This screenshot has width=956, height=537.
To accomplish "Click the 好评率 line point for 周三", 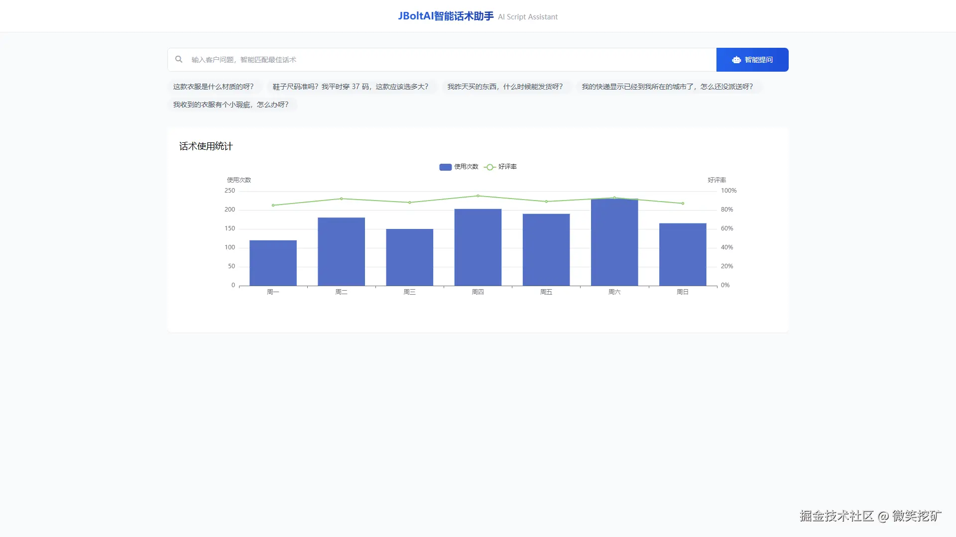I will [410, 203].
